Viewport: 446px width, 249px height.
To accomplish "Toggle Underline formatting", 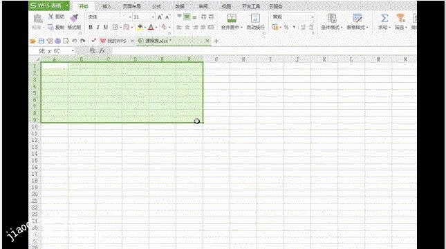I will [x=106, y=27].
